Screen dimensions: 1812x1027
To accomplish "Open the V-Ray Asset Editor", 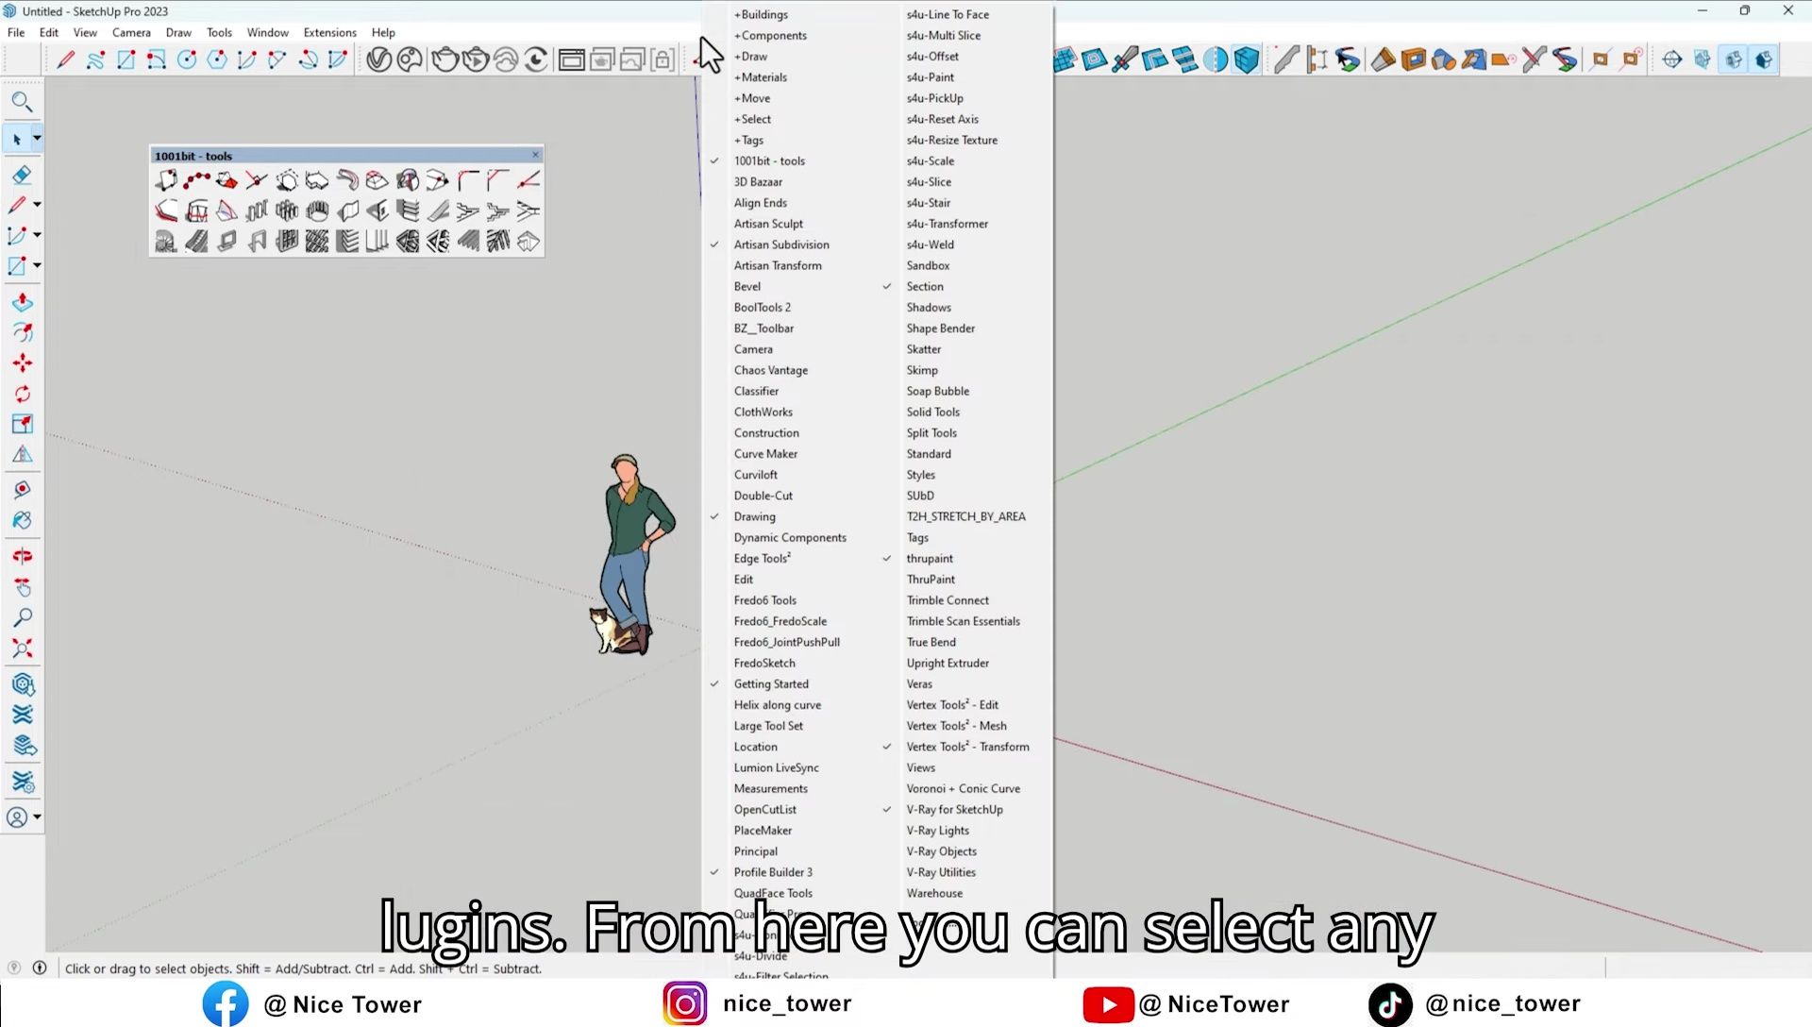I will click(378, 60).
